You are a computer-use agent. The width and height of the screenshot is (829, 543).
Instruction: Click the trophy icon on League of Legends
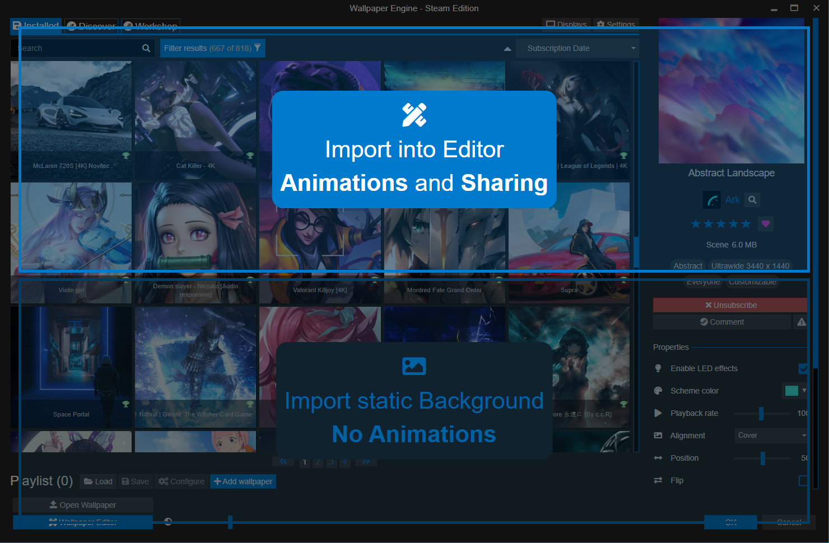(623, 156)
